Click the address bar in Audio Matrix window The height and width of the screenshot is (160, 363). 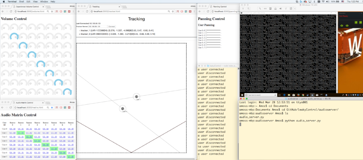(x=34, y=108)
